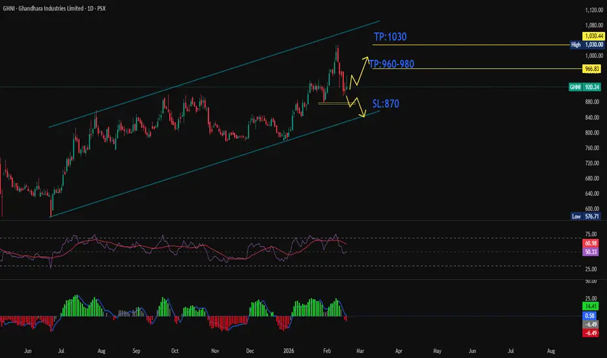Select the gray -6.49 MACD label
Screen dimensions: 607x358
[591, 324]
